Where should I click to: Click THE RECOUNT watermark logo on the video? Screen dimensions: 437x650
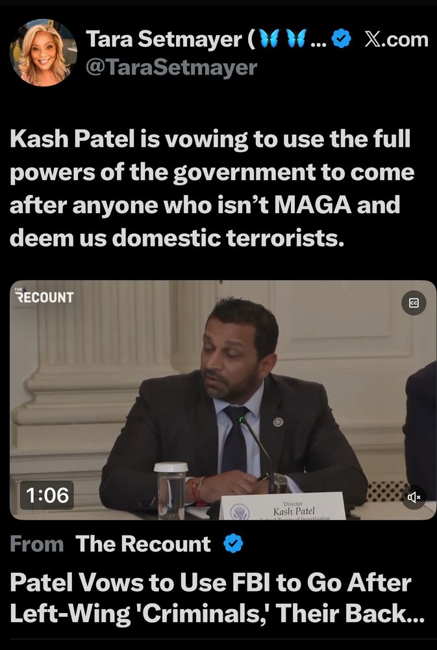(44, 296)
